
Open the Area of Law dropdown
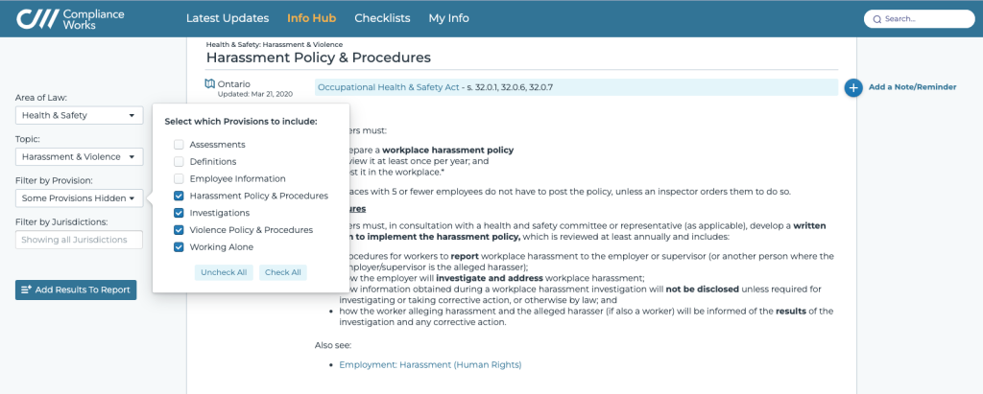coord(79,116)
